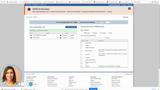Click the presenter webcam bubble
Viewport: 160px width, 90px height.
coord(11,75)
